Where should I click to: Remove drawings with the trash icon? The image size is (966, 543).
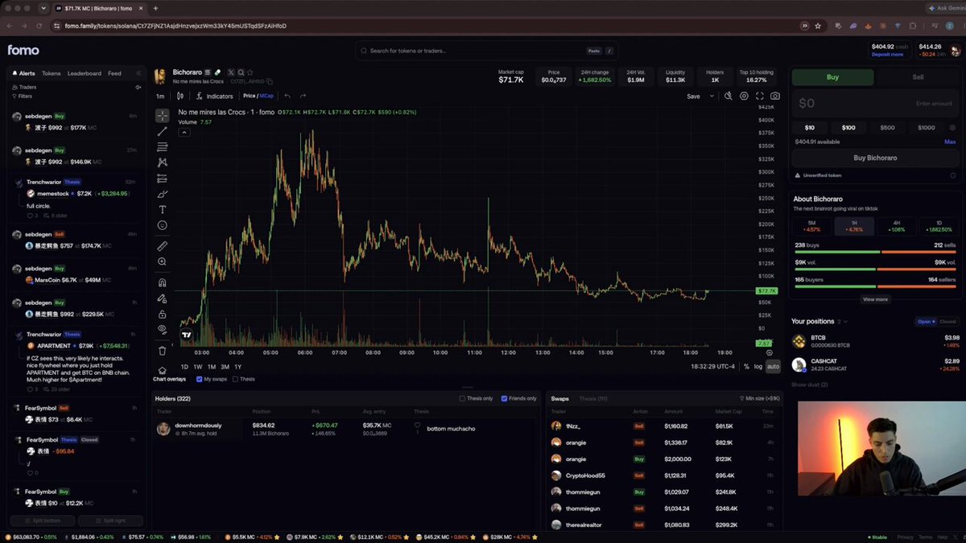click(x=162, y=351)
